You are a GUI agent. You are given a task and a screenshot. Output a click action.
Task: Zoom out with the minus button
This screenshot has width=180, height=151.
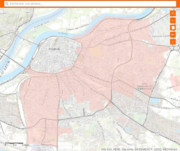coord(173,20)
